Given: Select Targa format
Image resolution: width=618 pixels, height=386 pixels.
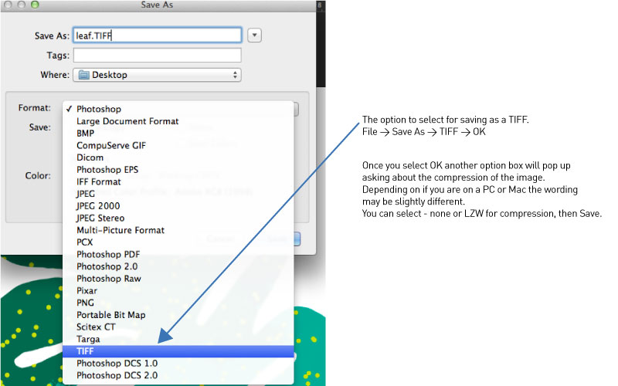Looking at the screenshot, I should (178, 339).
